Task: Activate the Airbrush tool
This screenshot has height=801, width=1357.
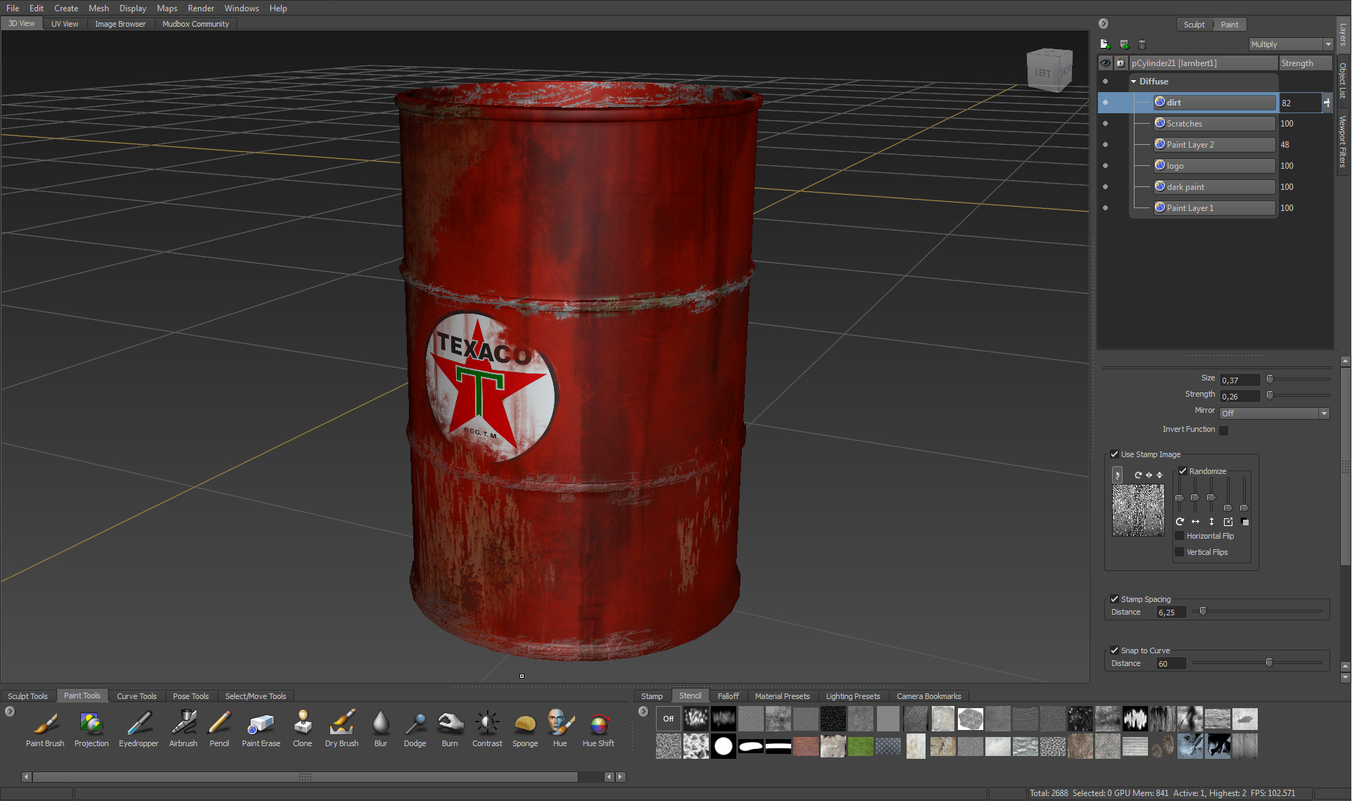Action: (x=183, y=728)
